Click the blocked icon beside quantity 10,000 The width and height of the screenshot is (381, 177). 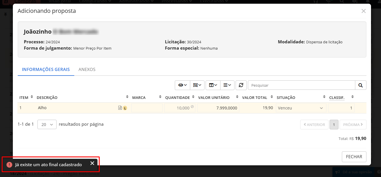192,107
